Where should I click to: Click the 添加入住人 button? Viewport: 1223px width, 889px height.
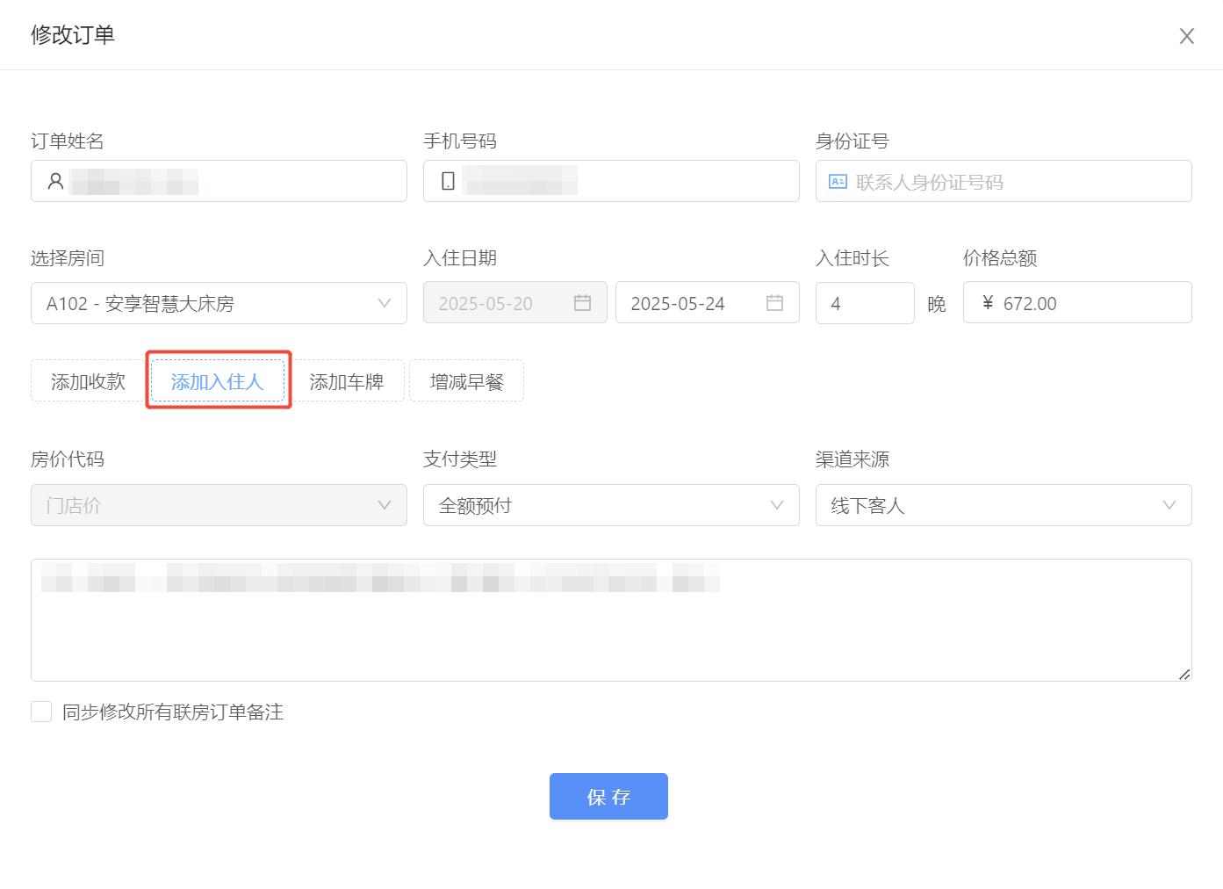218,380
